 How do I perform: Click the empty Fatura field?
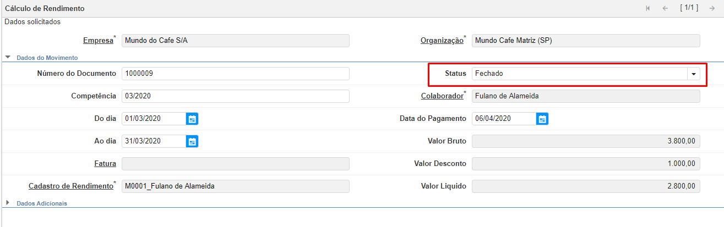[235, 164]
